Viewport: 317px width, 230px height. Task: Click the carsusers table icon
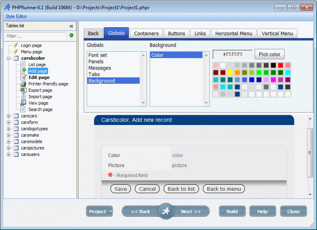[x=16, y=154]
